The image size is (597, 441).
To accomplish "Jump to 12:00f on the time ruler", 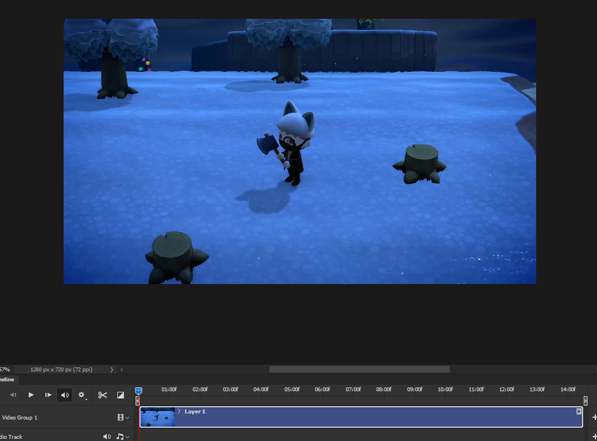I will [507, 389].
